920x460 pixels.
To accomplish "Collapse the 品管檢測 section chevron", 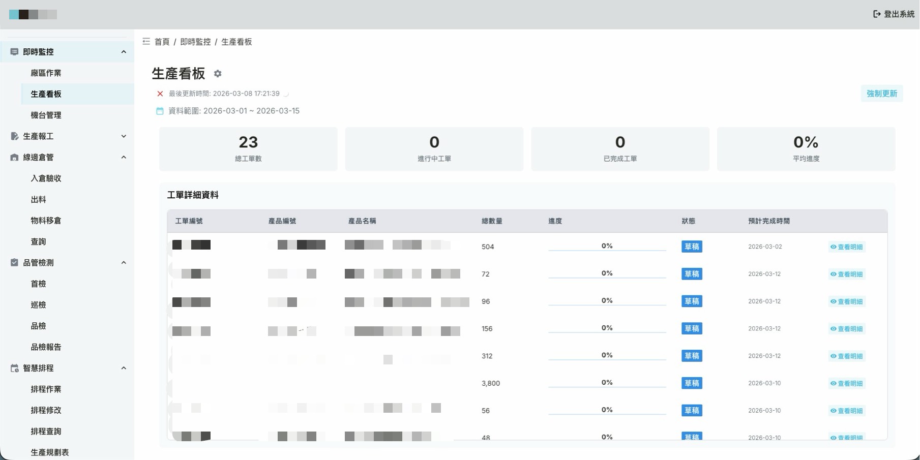I will click(124, 263).
